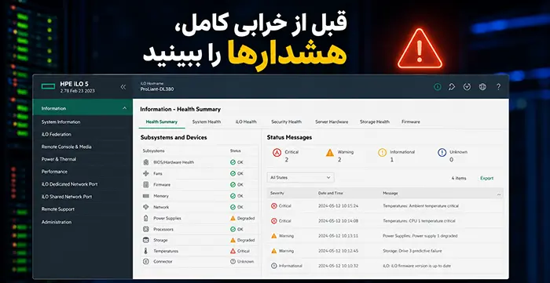Click the Memory subsystem icon
Screen dimensions: 550x283
click(x=146, y=196)
